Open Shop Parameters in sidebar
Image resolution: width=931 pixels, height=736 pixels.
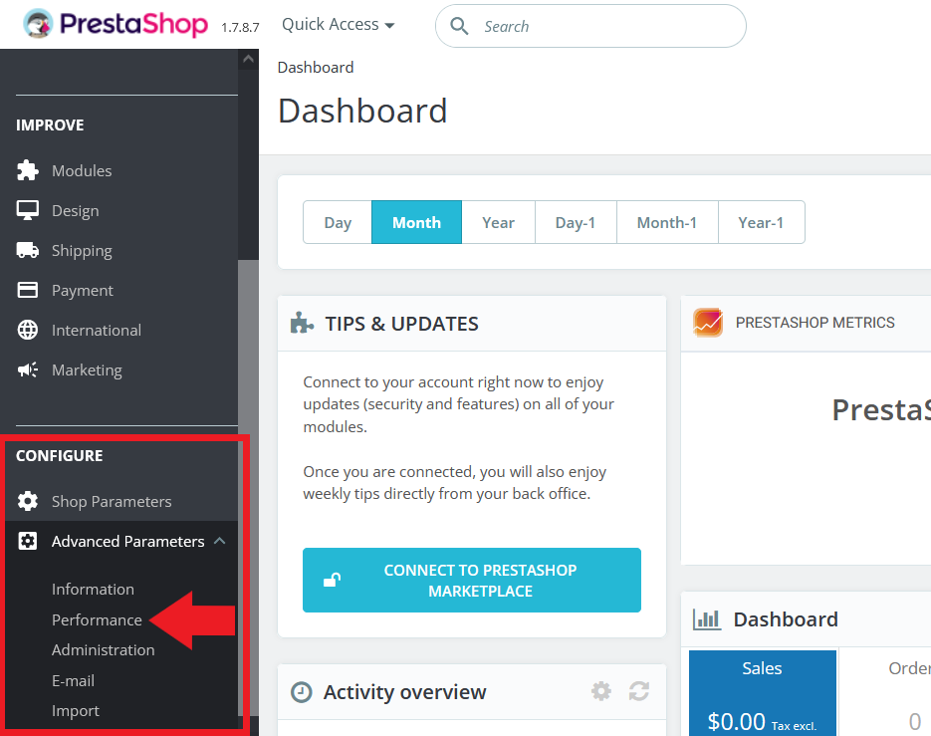pos(112,501)
